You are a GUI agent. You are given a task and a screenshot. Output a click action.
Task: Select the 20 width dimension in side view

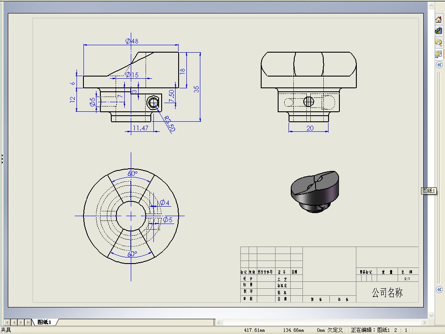click(310, 128)
